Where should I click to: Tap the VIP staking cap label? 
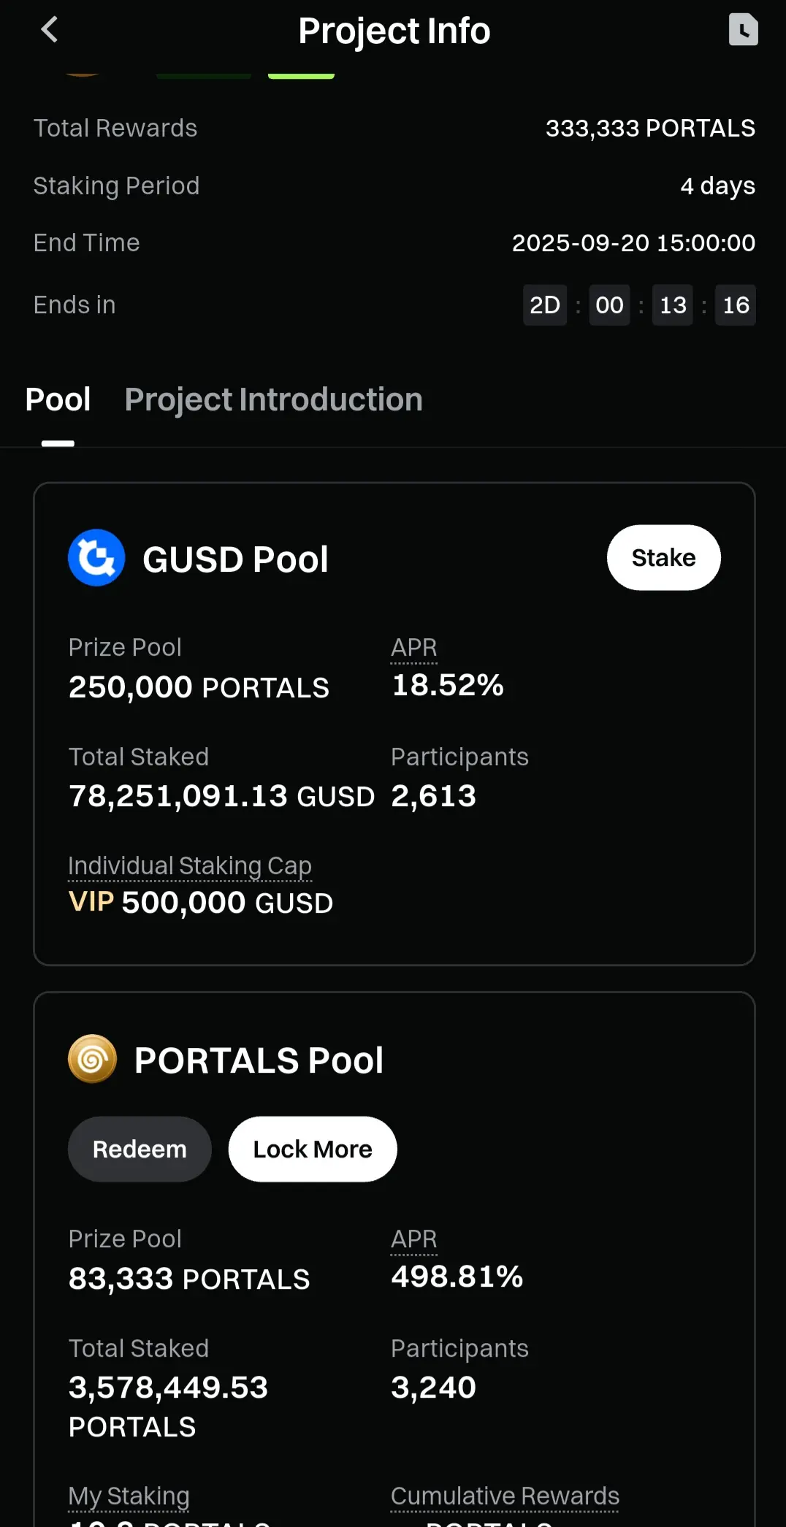91,903
